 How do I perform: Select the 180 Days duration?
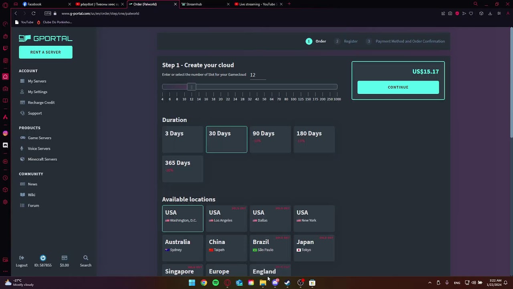click(314, 139)
